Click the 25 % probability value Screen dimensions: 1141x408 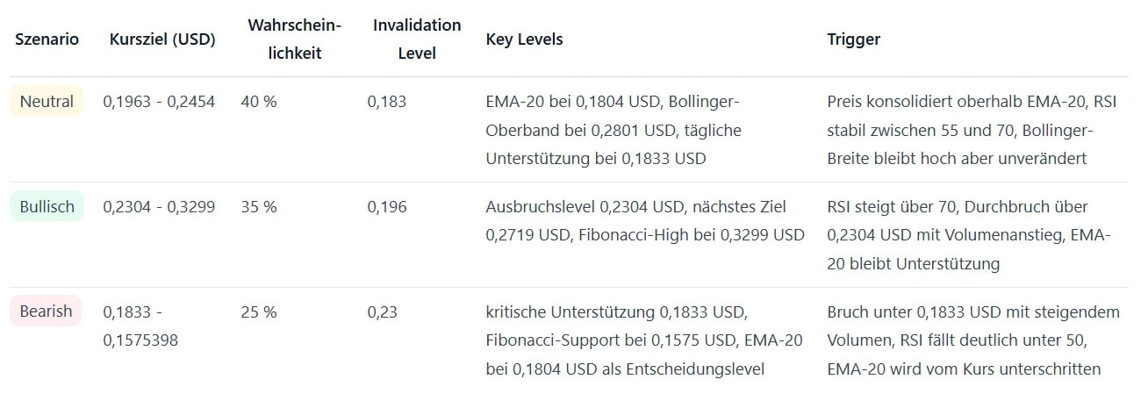pyautogui.click(x=259, y=312)
